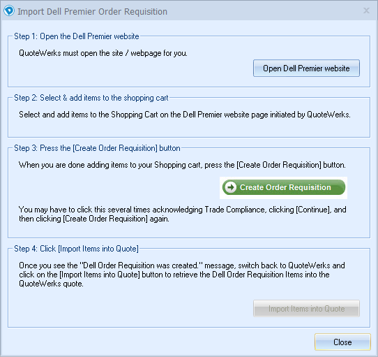This screenshot has width=378, height=357.
Task: Click the QuoteWerks logo icon in title bar
Action: [x=9, y=11]
